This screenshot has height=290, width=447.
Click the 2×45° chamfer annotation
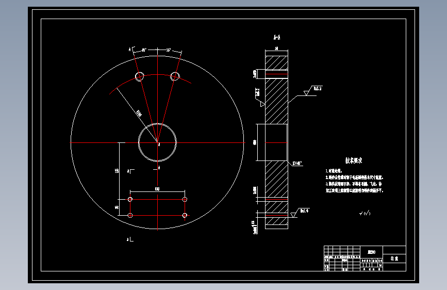[x=297, y=163]
